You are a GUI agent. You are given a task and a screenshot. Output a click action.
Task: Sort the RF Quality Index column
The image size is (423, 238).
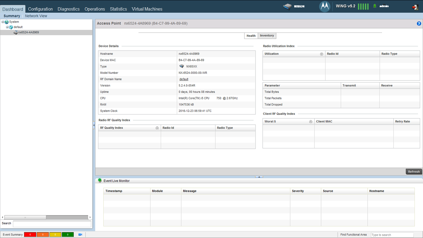157,128
